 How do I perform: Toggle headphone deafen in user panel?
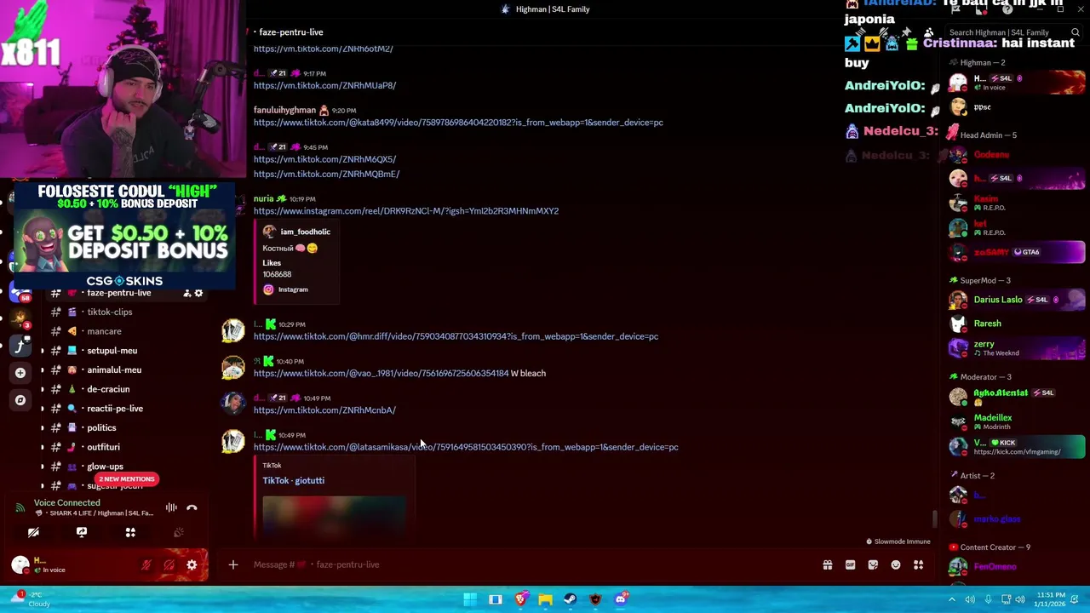[169, 564]
